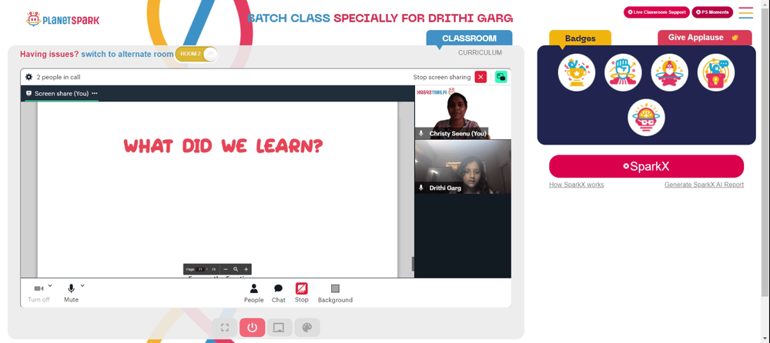770x343 pixels.
Task: Click the red power button
Action: [x=253, y=328]
